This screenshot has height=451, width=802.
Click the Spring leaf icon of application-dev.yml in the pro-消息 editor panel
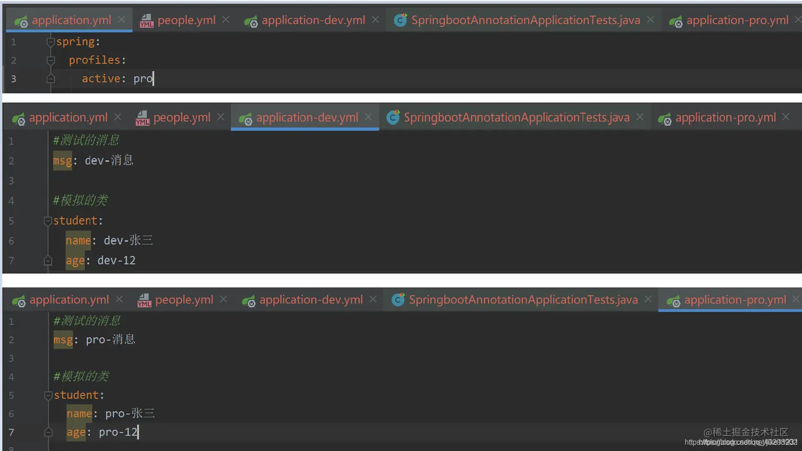249,301
